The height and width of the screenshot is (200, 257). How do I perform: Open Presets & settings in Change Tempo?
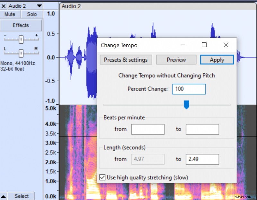[126, 60]
